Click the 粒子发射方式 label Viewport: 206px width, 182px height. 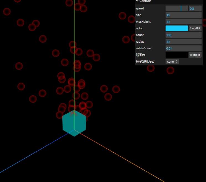145,61
